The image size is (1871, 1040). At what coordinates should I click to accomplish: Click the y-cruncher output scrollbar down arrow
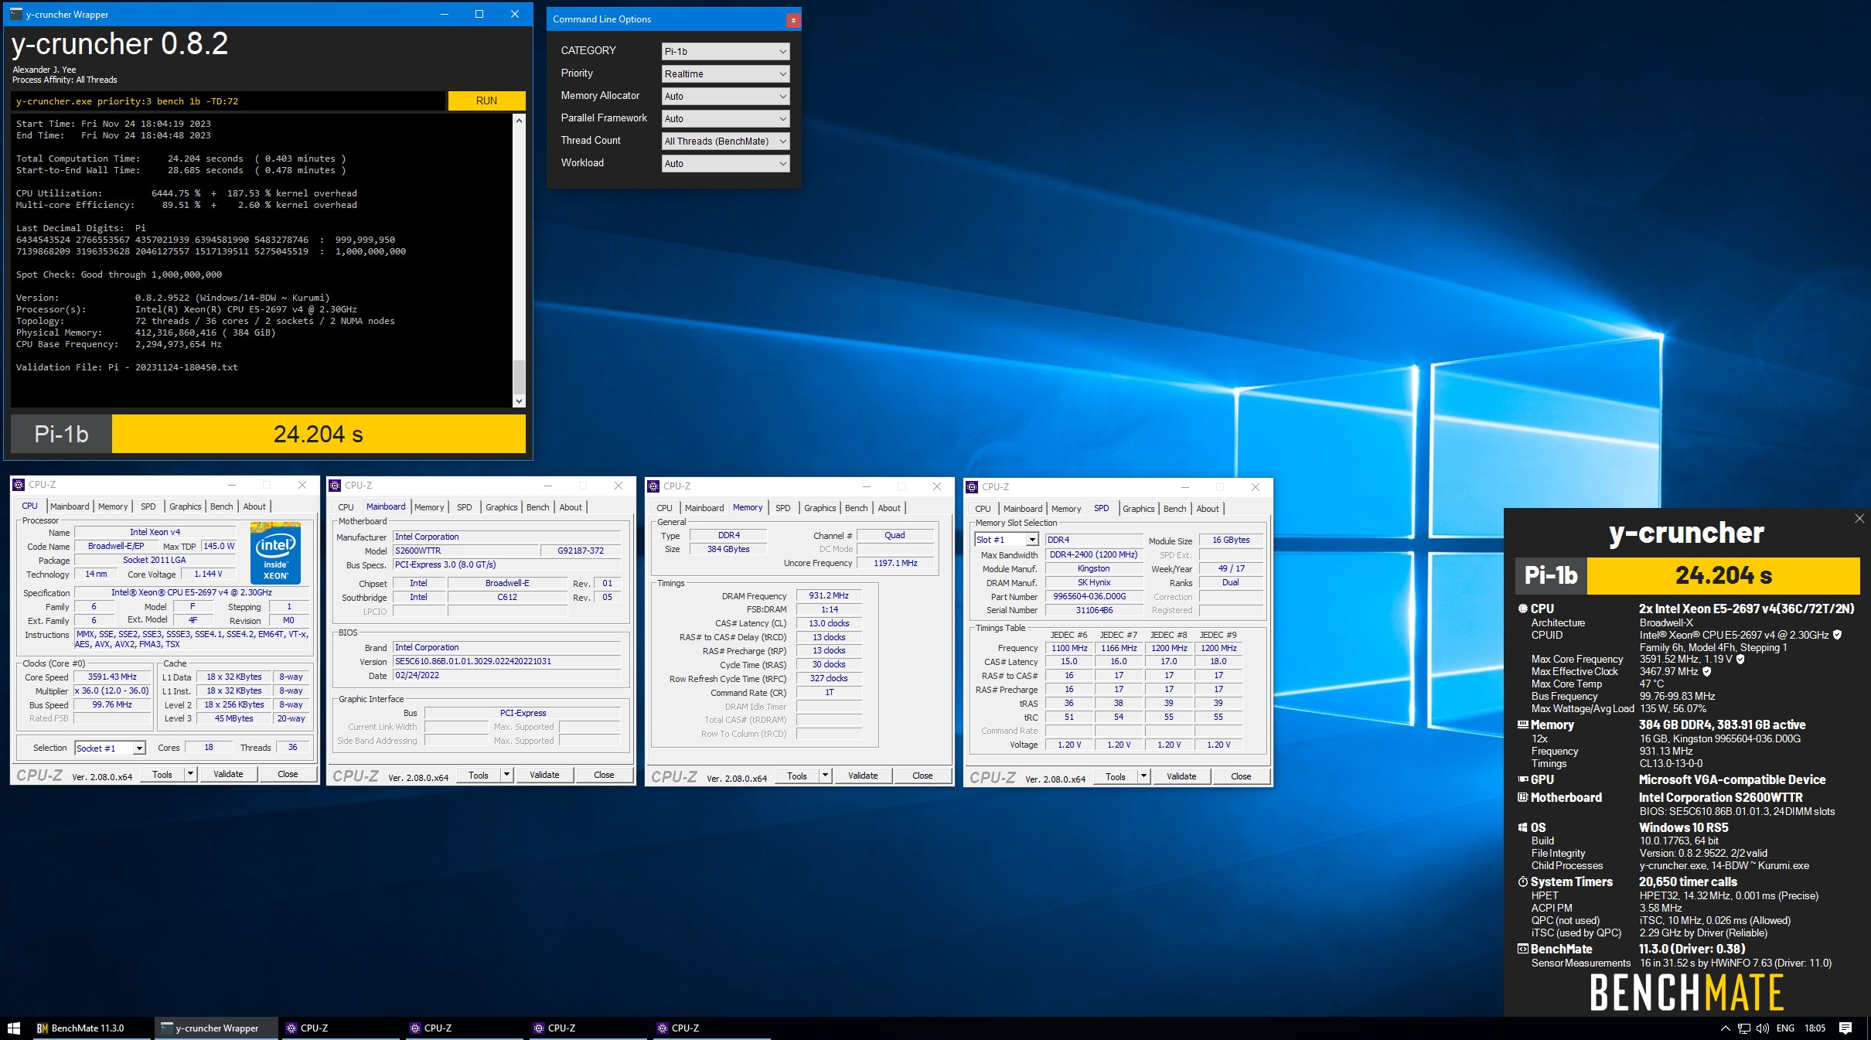coord(519,401)
